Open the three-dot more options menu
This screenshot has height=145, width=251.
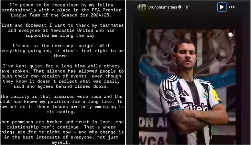tap(232, 7)
